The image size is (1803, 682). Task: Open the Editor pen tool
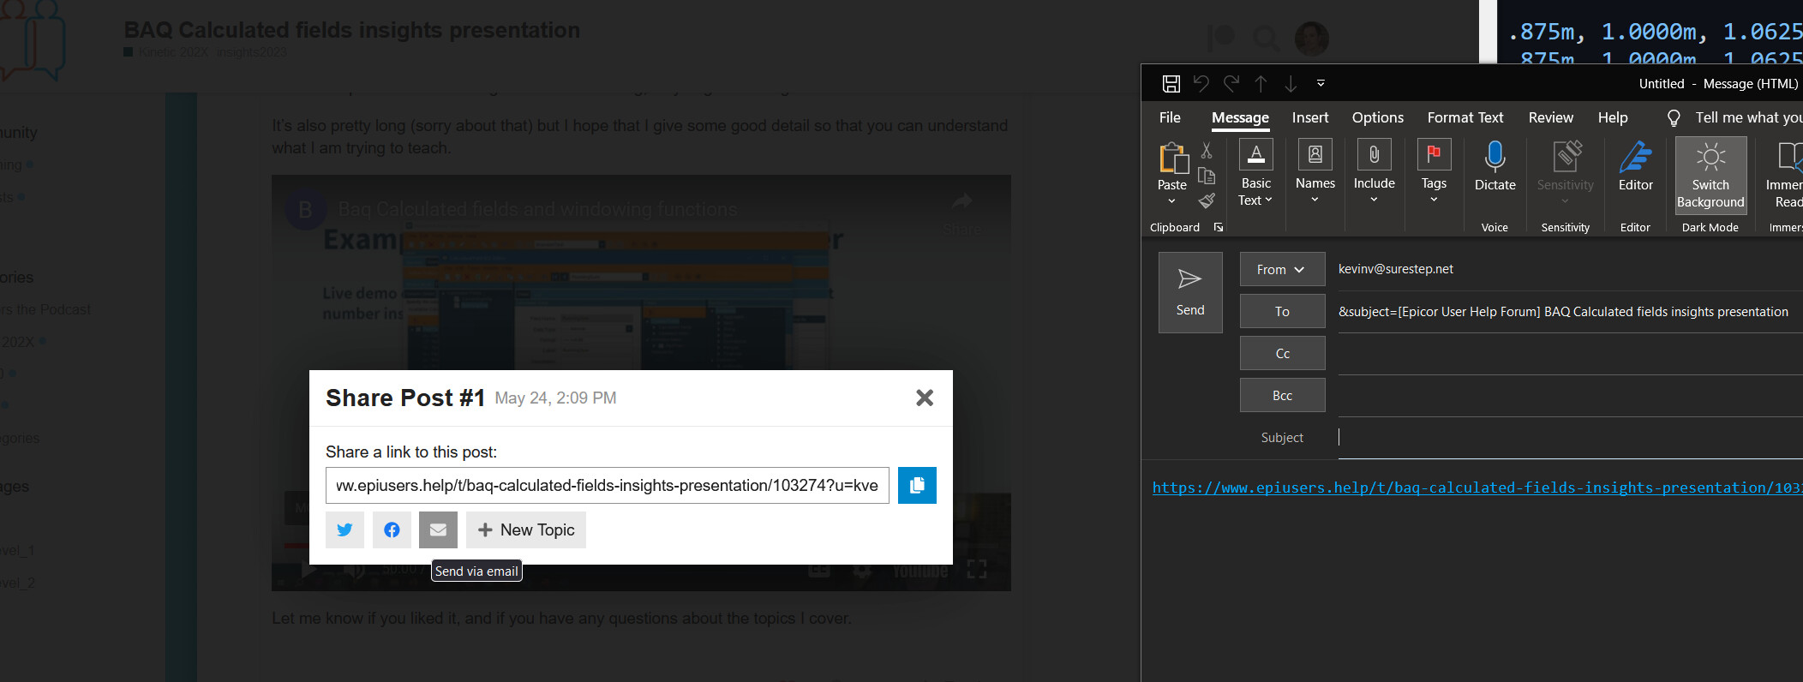1636,167
